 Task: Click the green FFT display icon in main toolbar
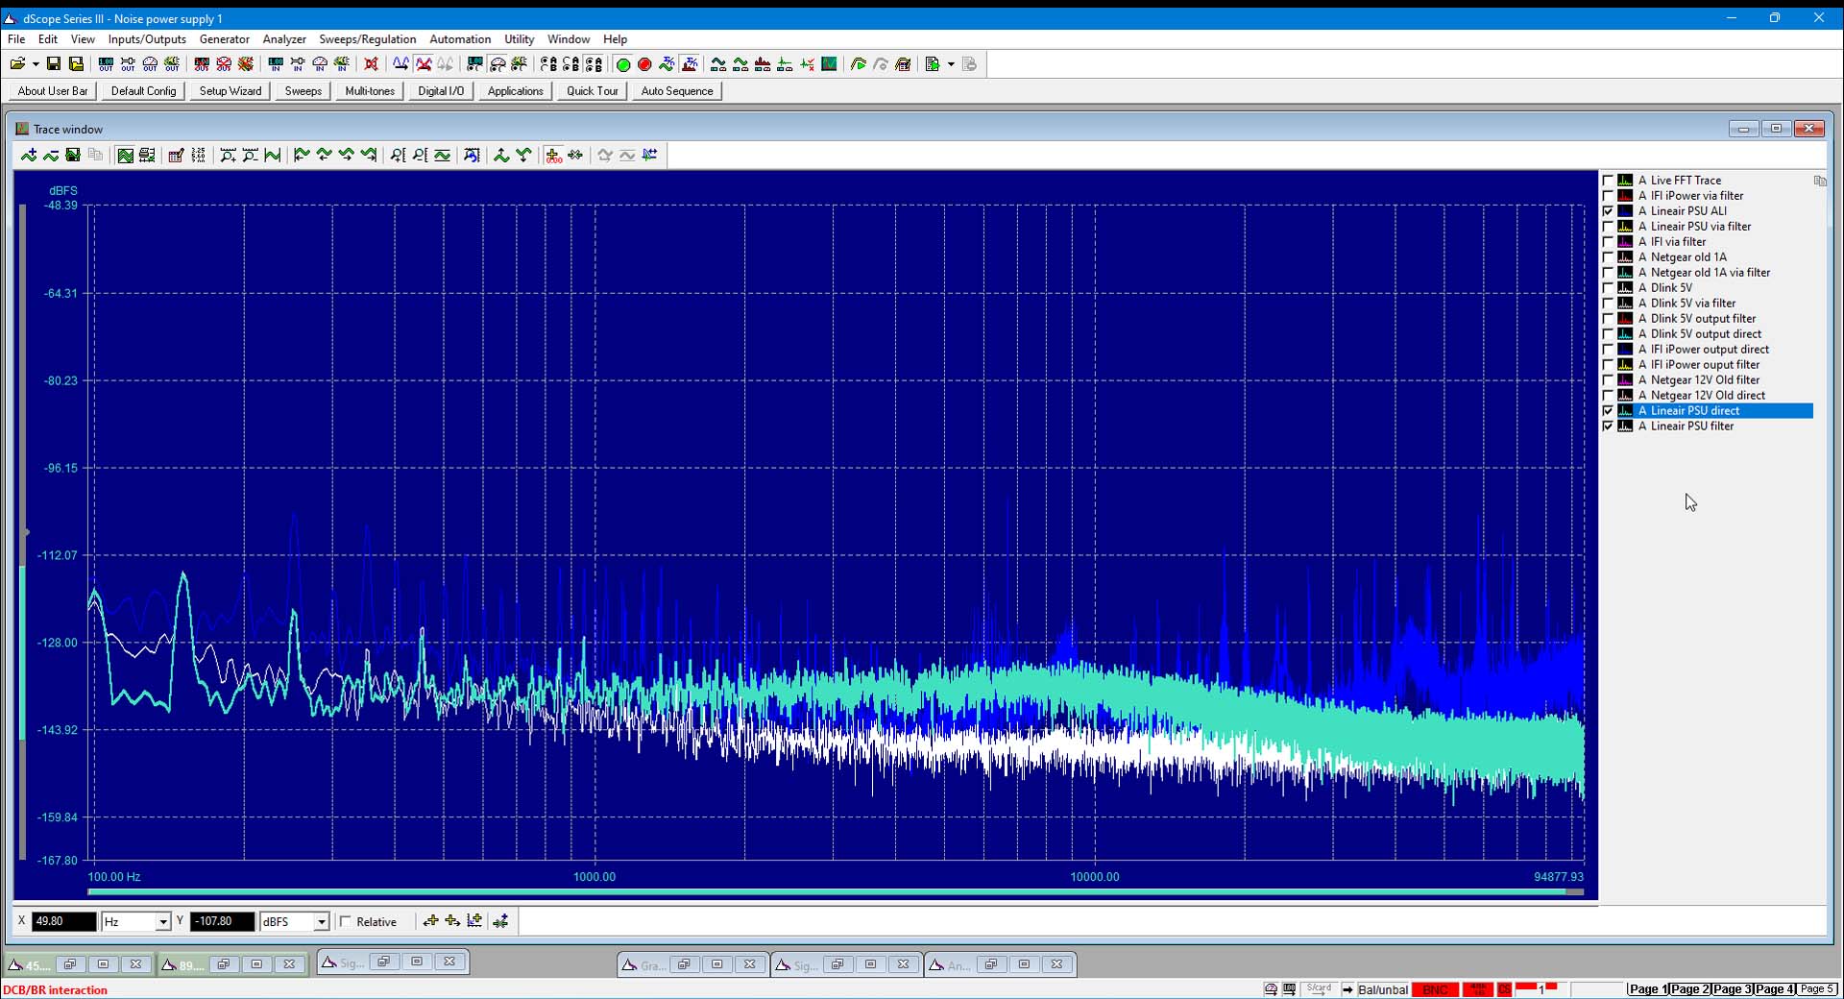click(x=829, y=64)
